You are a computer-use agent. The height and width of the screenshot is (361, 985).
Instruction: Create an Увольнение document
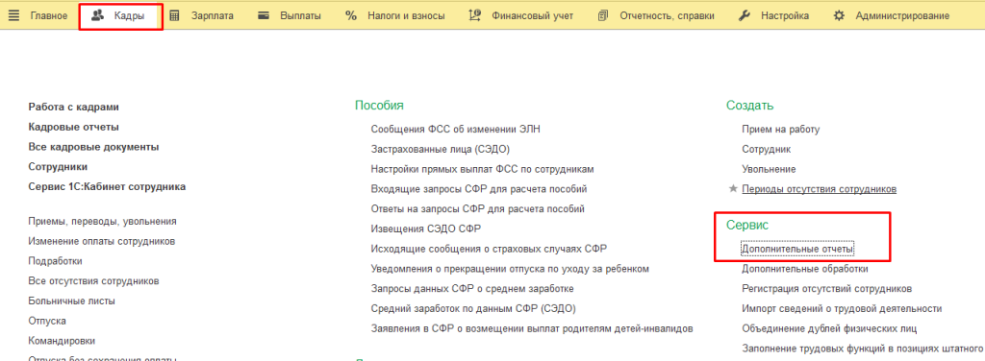(769, 169)
